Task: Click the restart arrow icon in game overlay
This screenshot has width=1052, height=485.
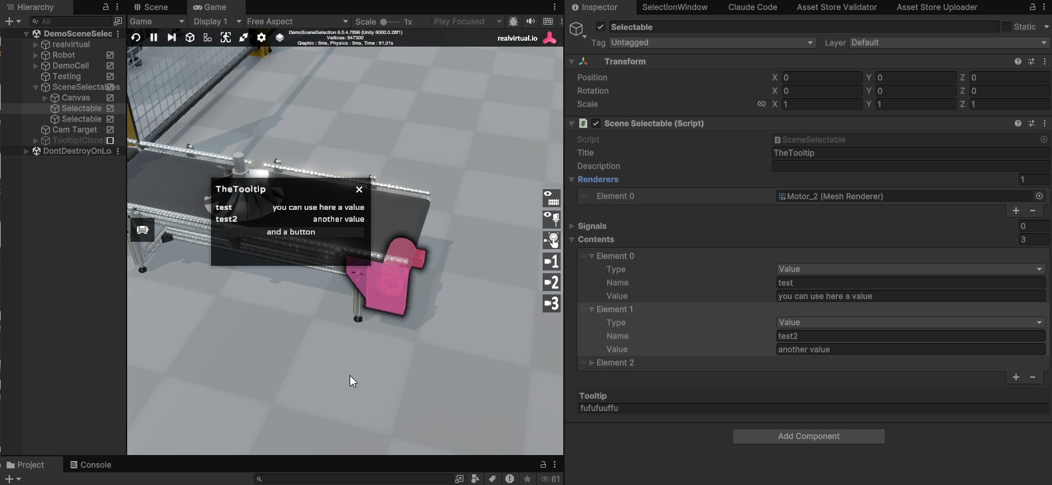Action: point(136,37)
